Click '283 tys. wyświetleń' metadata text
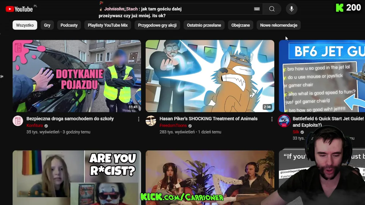The height and width of the screenshot is (205, 365). (x=177, y=132)
